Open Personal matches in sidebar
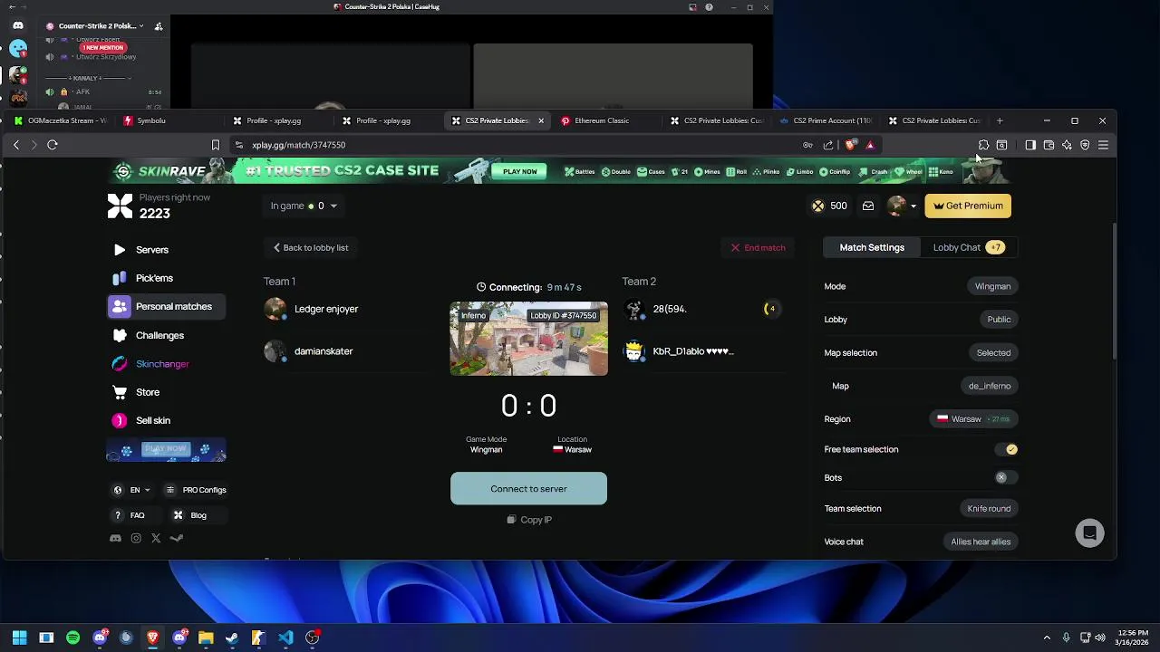Image resolution: width=1160 pixels, height=652 pixels. pyautogui.click(x=166, y=307)
